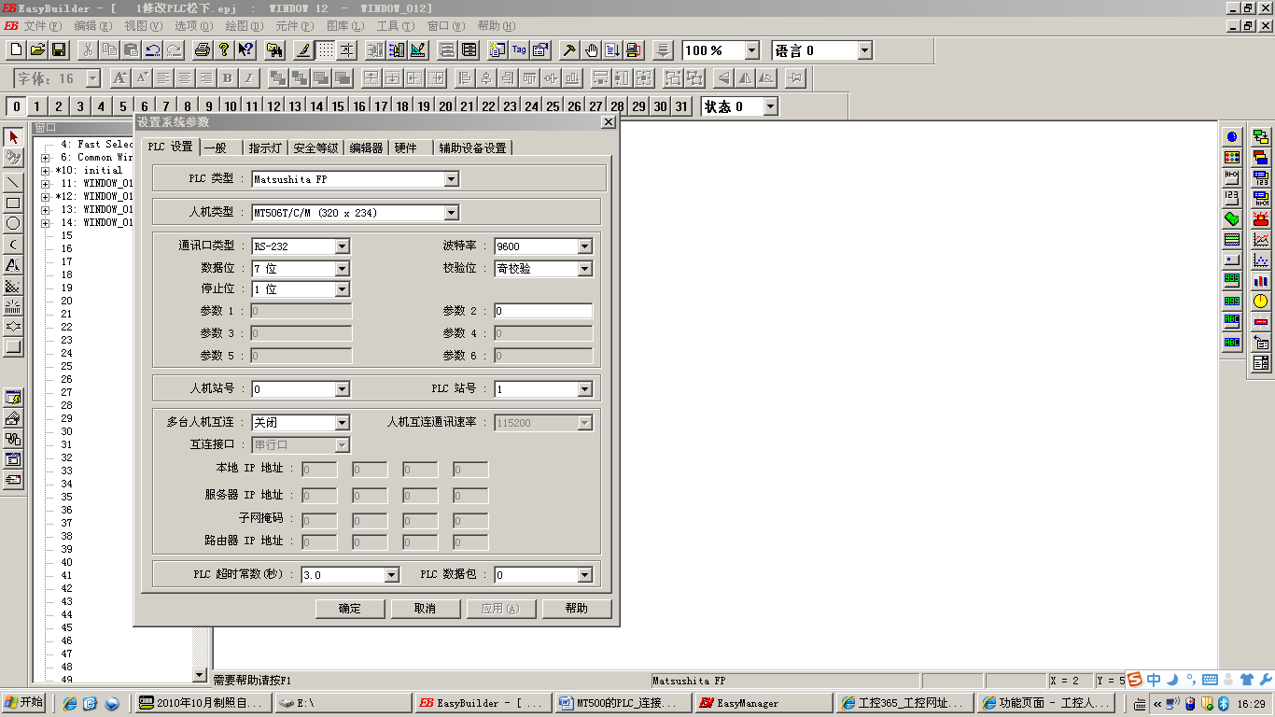
Task: Click the Print icon in the toolbar
Action: 202,50
